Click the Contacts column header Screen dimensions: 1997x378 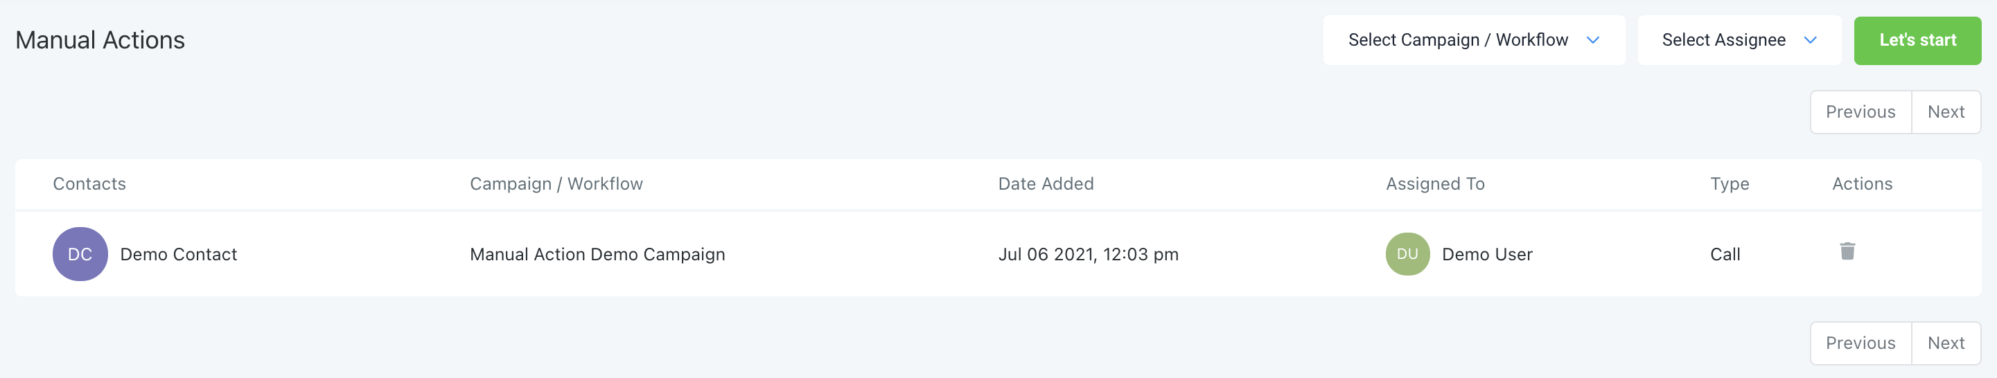point(89,183)
